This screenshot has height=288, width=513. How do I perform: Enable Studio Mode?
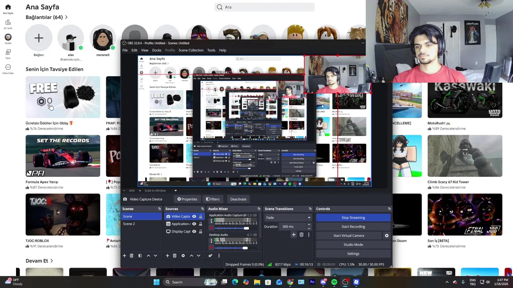(x=353, y=244)
